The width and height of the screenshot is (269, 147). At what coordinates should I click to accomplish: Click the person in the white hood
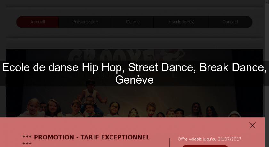pos(235,114)
